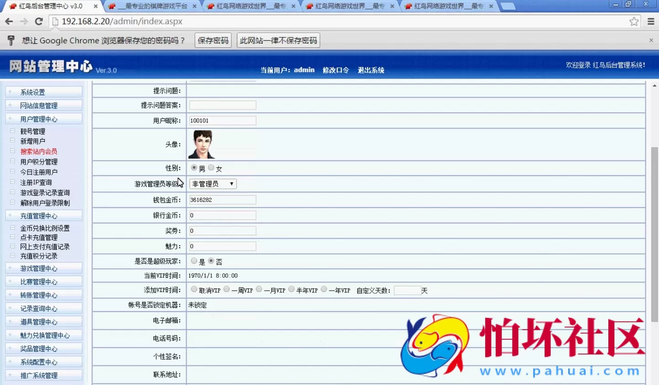659x385 pixels.
Task: Open 修改口令 link in header
Action: [x=335, y=70]
